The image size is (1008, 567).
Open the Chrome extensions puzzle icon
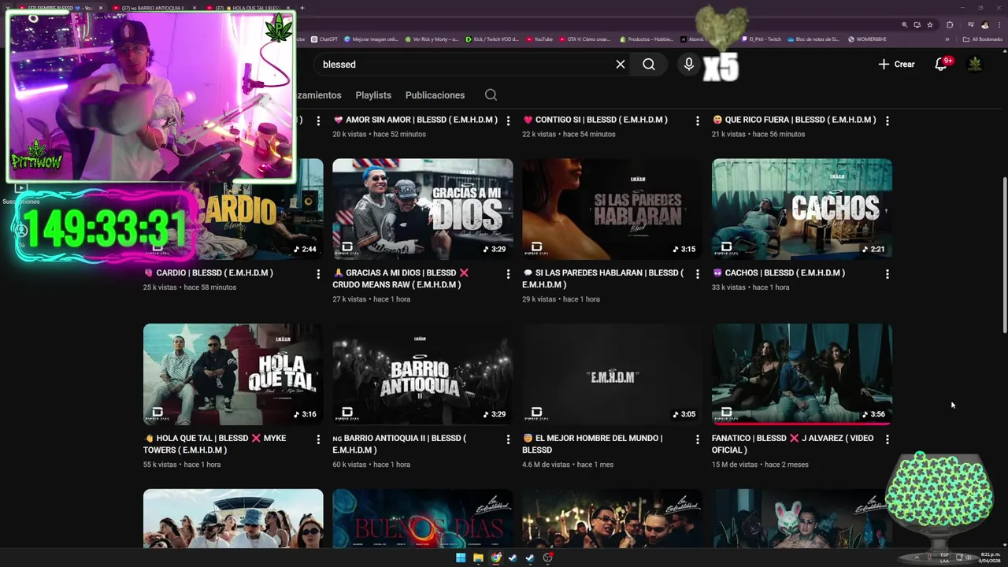click(x=950, y=24)
